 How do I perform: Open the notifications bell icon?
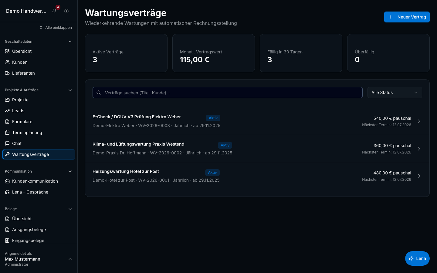tap(54, 11)
